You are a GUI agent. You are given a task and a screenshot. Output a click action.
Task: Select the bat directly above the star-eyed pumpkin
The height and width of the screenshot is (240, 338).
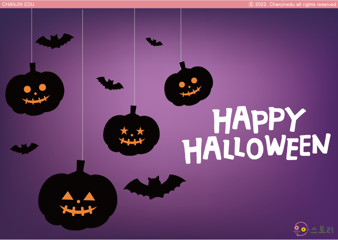coord(109,84)
